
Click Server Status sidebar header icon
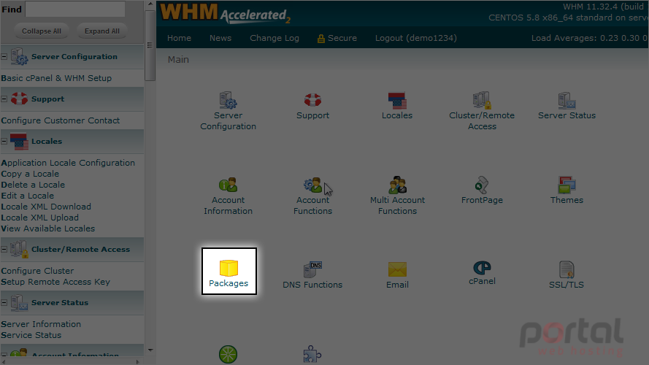[x=20, y=302]
